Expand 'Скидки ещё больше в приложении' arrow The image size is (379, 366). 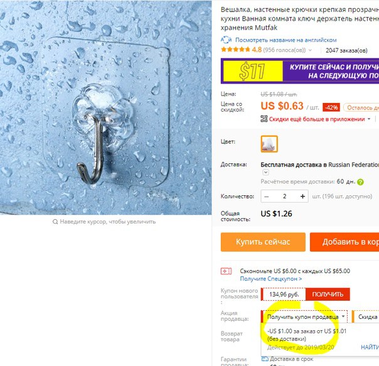click(369, 119)
